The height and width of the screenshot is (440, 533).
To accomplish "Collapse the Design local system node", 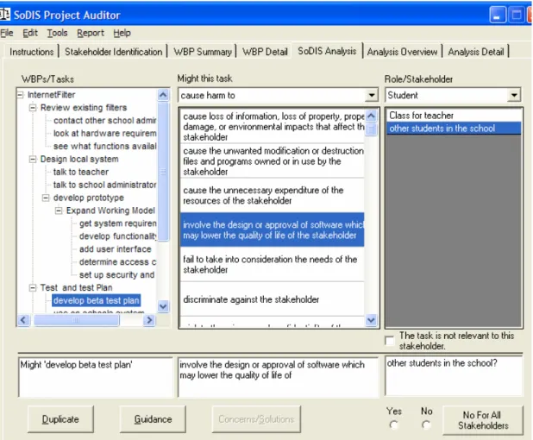I will click(33, 159).
